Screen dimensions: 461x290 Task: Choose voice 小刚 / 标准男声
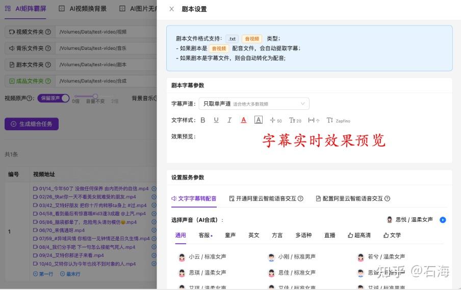pos(292,257)
